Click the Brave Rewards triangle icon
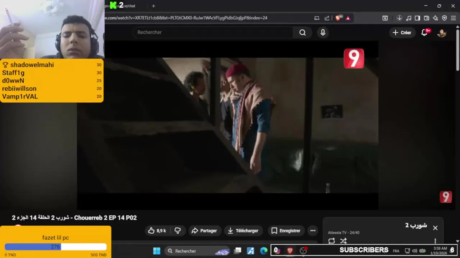The image size is (460, 258). tap(348, 18)
